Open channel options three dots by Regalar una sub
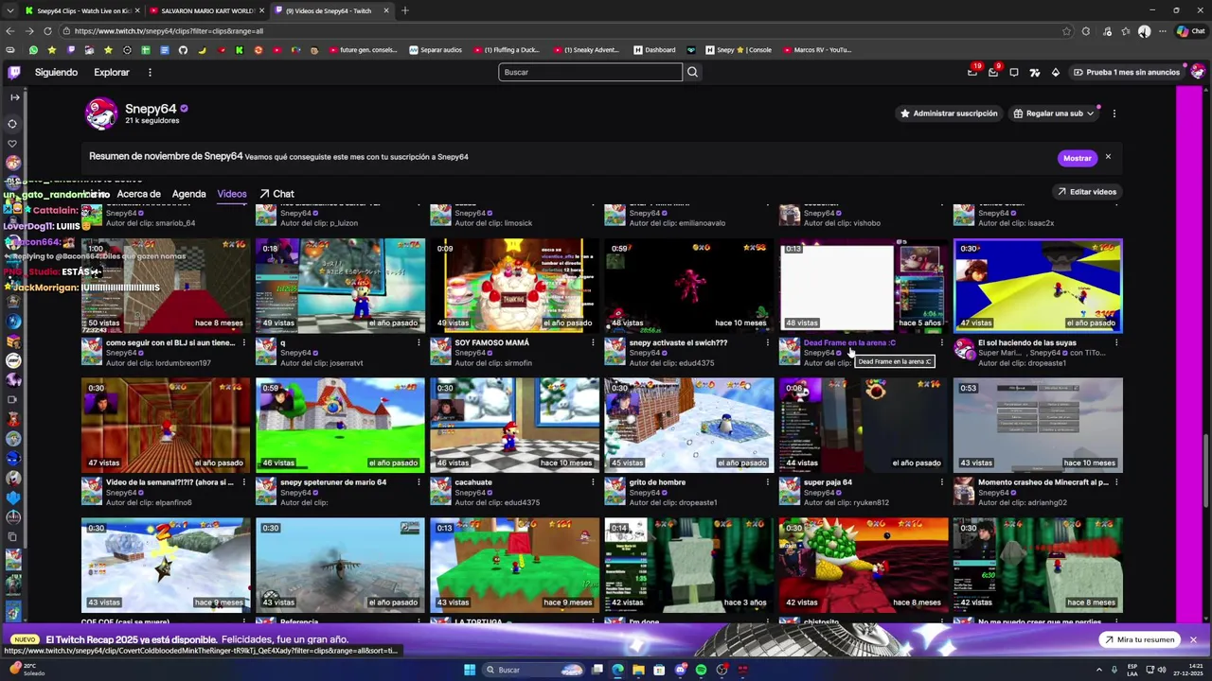The height and width of the screenshot is (681, 1212). (x=1114, y=113)
